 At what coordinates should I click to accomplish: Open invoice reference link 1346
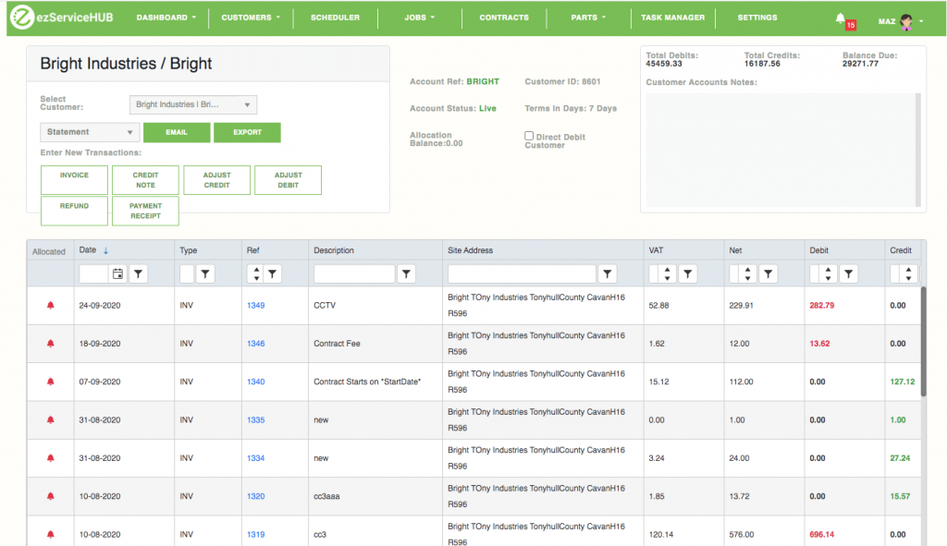click(255, 344)
